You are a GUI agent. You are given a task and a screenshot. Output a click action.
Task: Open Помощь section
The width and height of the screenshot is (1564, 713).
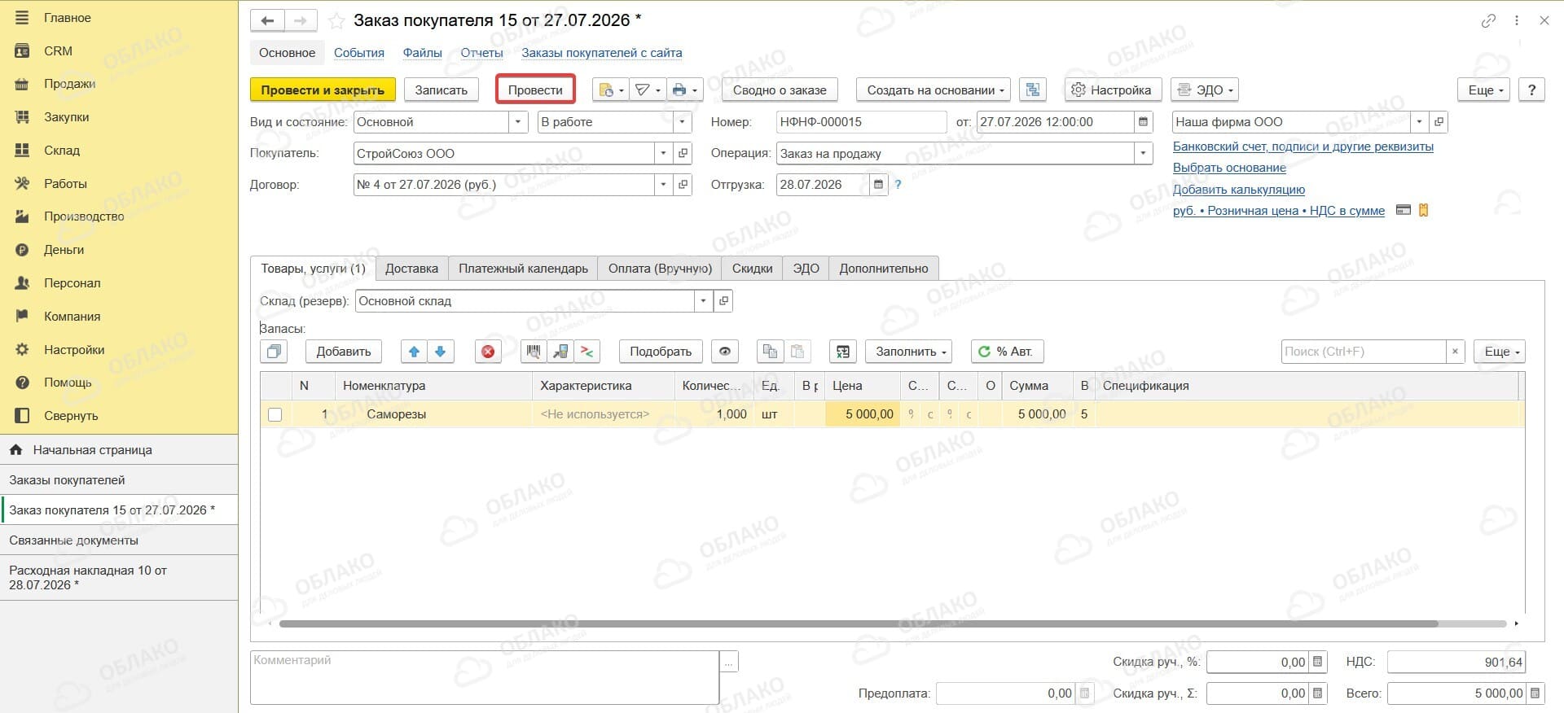click(x=68, y=383)
